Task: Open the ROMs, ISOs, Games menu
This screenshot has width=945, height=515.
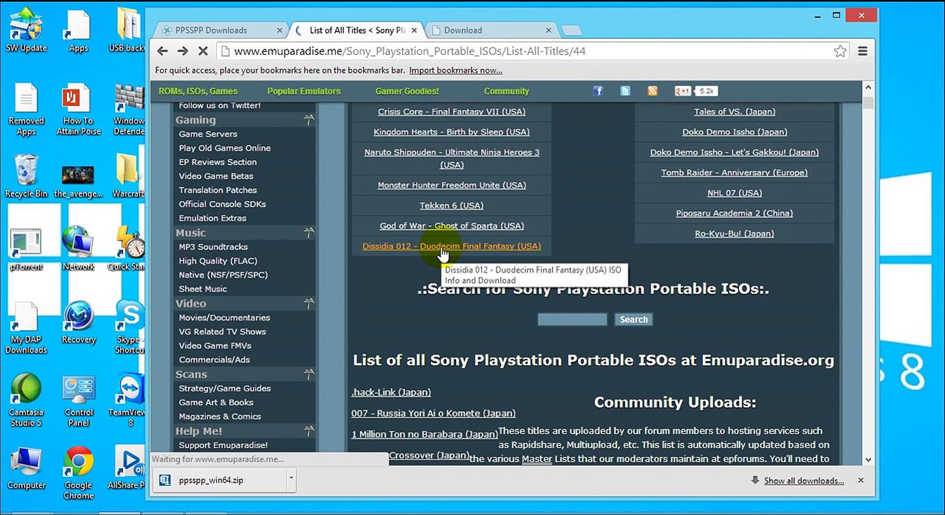Action: (x=198, y=91)
